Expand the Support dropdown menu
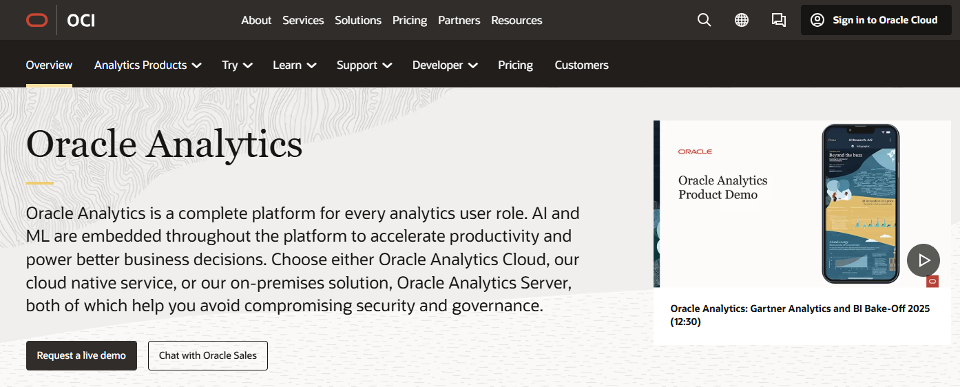 point(364,65)
